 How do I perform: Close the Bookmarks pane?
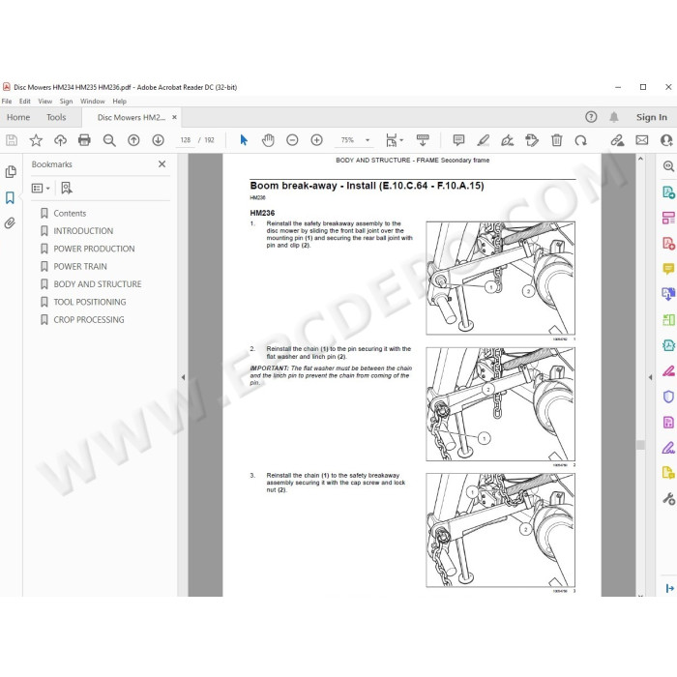tap(162, 164)
